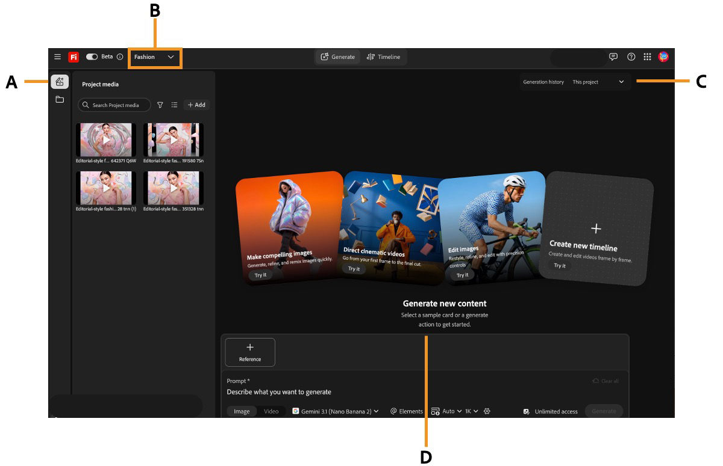Add a Reference image
The width and height of the screenshot is (723, 466).
pyautogui.click(x=250, y=352)
